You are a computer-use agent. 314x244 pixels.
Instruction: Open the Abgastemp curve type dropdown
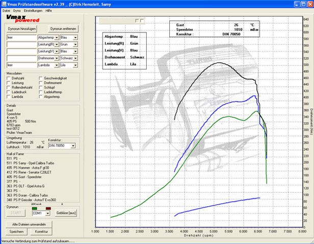[57, 38]
